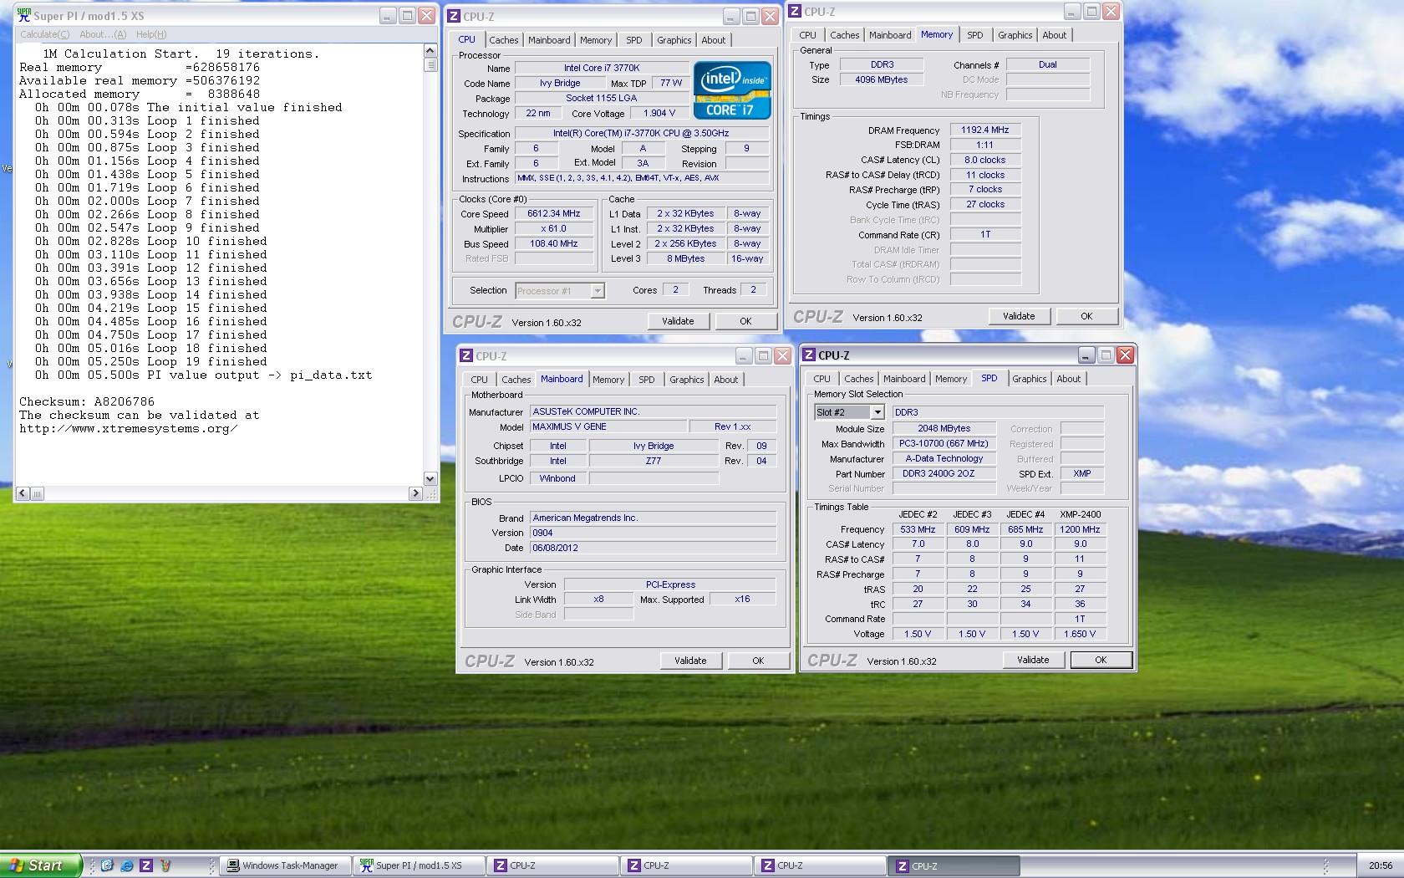The width and height of the screenshot is (1404, 878).
Task: Click the last quick launch icon
Action: tap(165, 865)
